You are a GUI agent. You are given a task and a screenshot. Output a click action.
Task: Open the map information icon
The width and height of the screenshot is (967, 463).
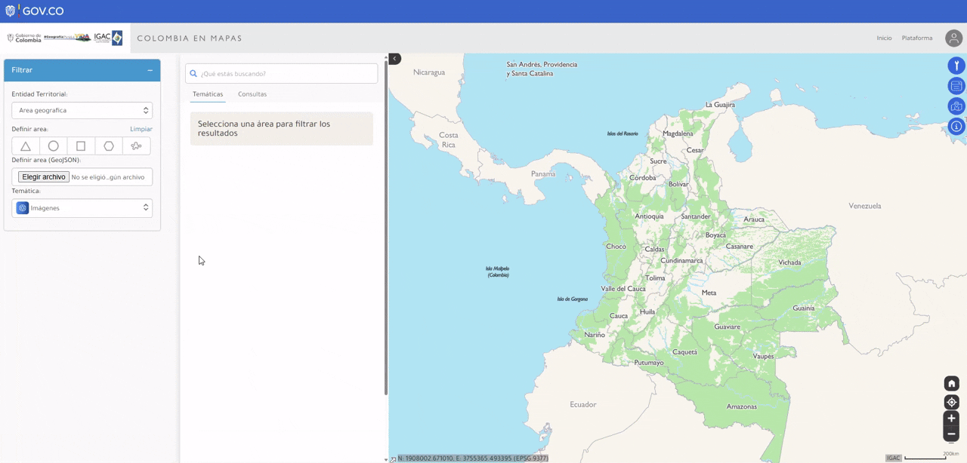[x=956, y=127]
